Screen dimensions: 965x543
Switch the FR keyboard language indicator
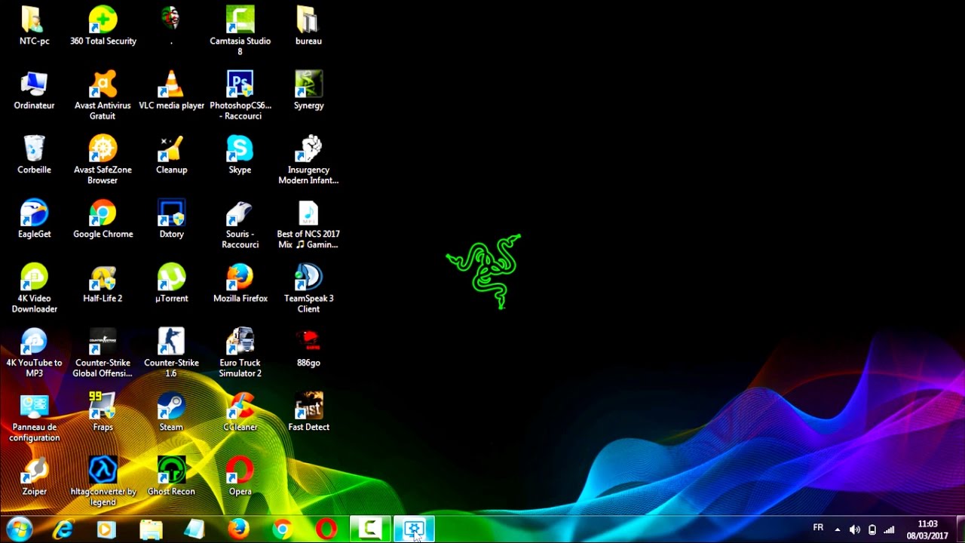(x=818, y=528)
